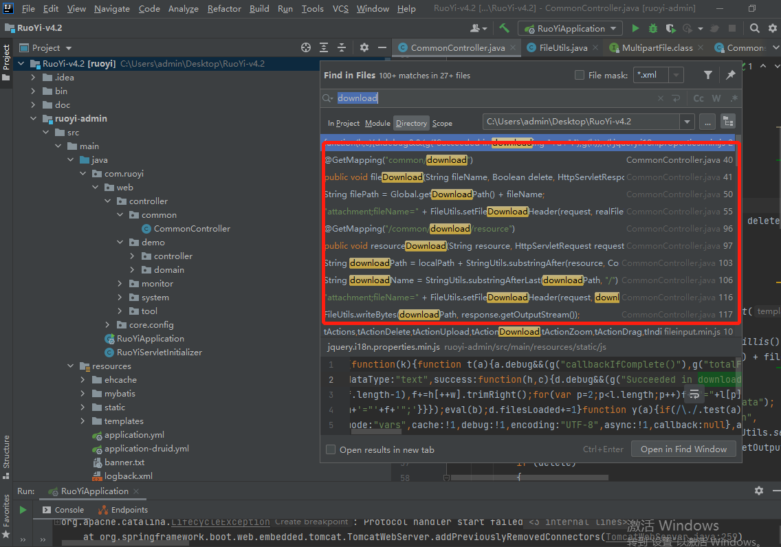The width and height of the screenshot is (781, 547).
Task: Expand the mybatis folder
Action: pyautogui.click(x=82, y=394)
